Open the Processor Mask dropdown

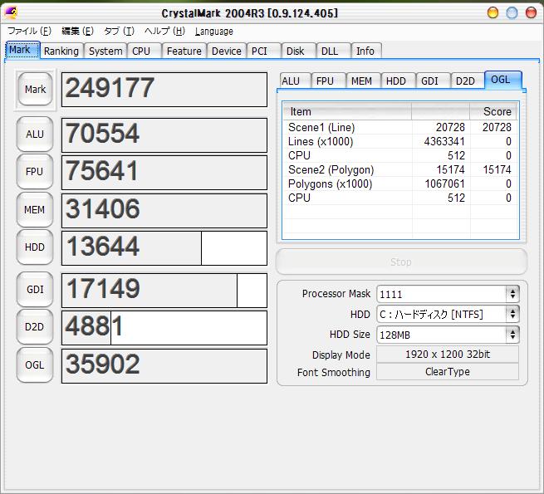pyautogui.click(x=448, y=294)
